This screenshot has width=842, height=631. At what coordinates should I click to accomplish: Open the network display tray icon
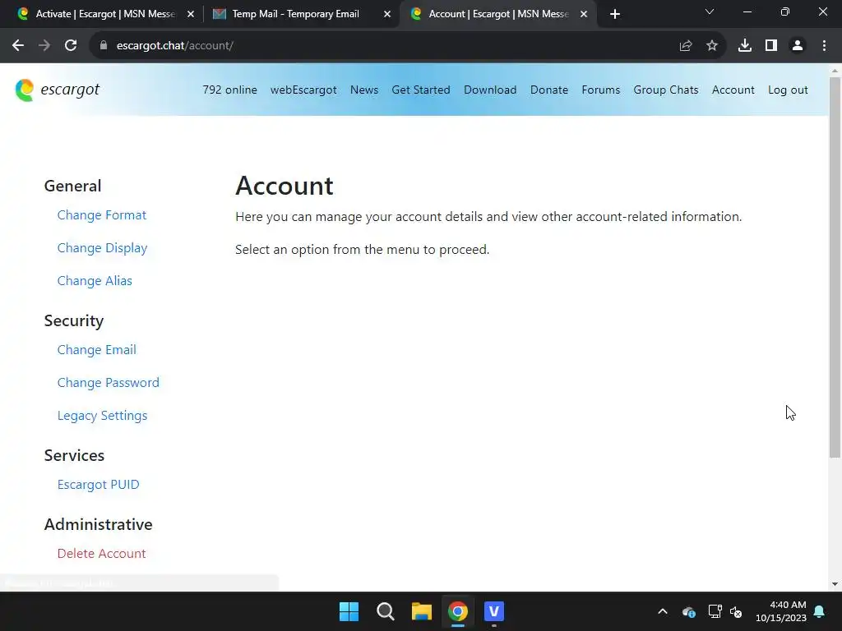point(715,611)
